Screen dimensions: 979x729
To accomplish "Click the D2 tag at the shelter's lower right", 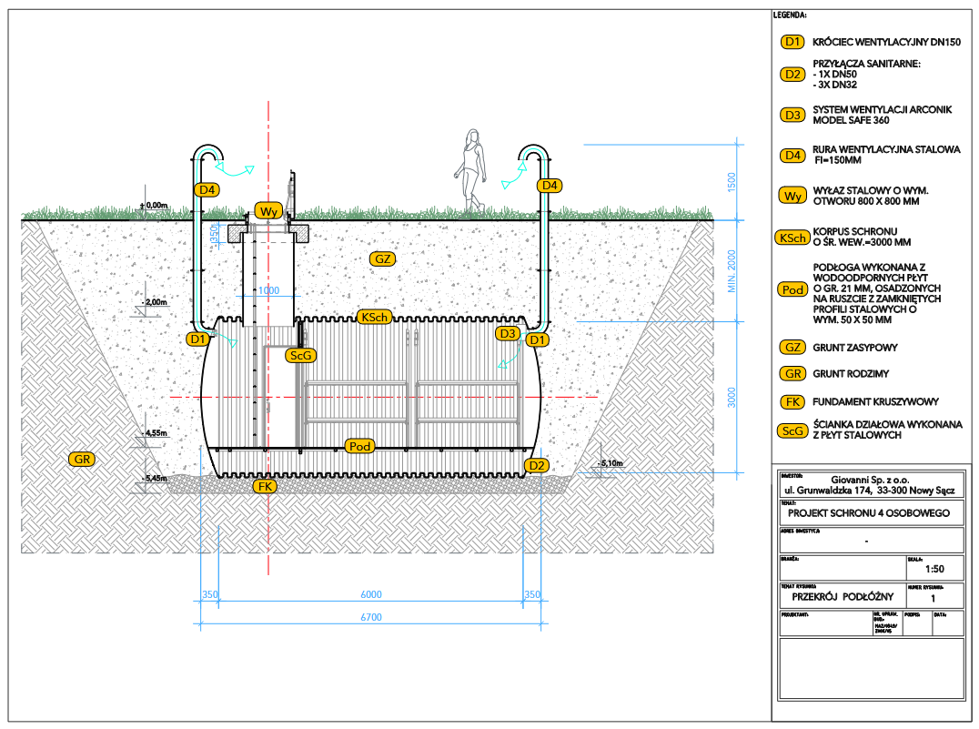I will [537, 465].
